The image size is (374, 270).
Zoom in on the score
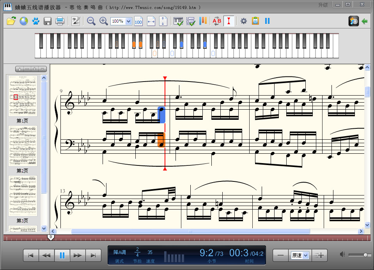(x=103, y=21)
